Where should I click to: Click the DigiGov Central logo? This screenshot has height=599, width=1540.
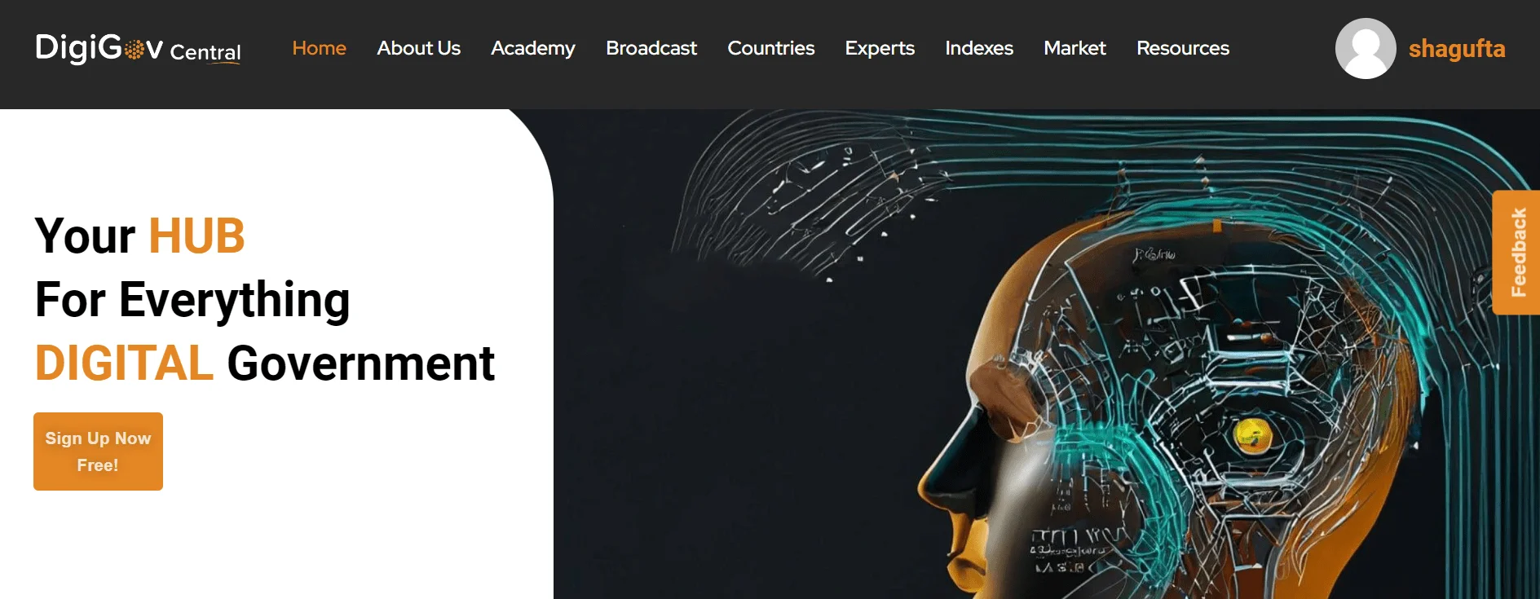(138, 49)
